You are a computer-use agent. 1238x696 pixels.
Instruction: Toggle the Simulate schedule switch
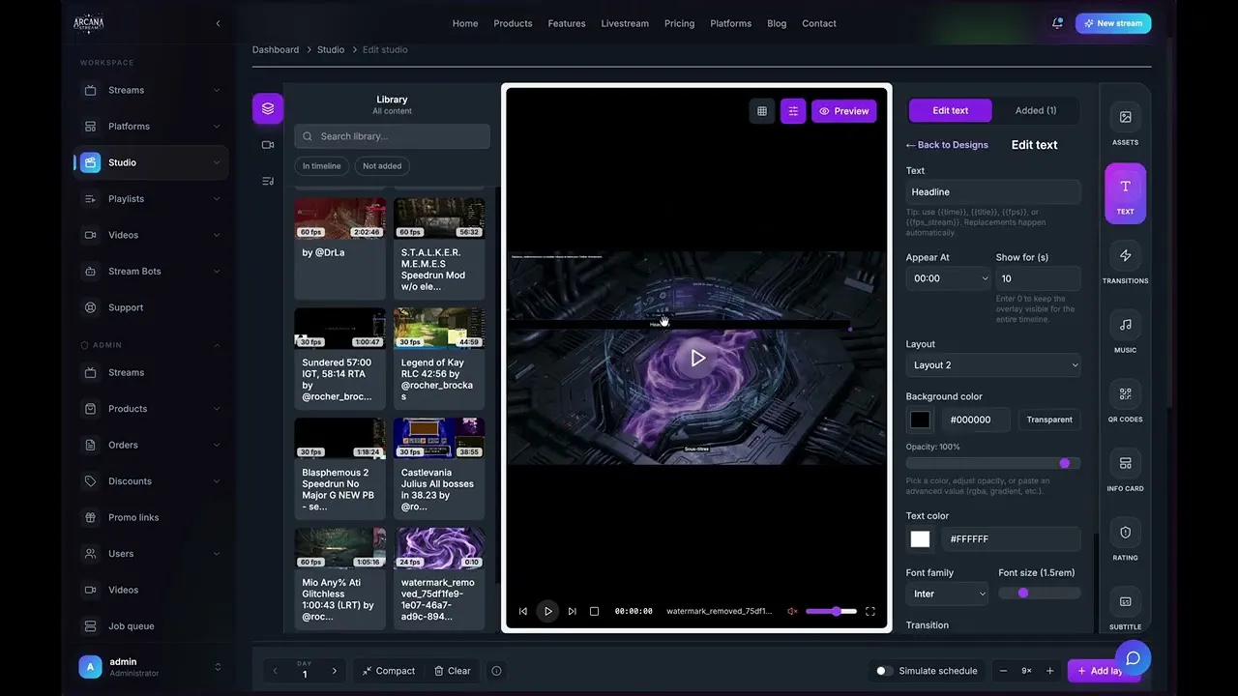(x=884, y=671)
